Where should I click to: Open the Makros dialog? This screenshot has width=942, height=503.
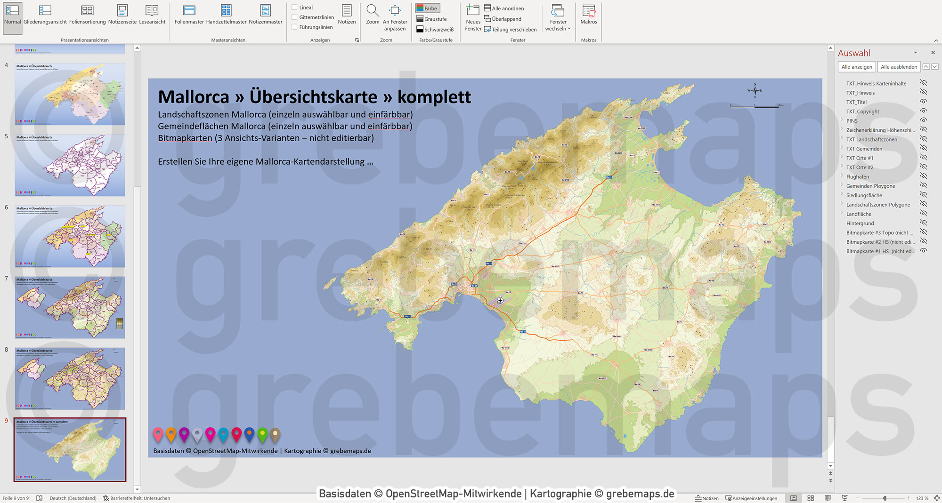tap(589, 14)
